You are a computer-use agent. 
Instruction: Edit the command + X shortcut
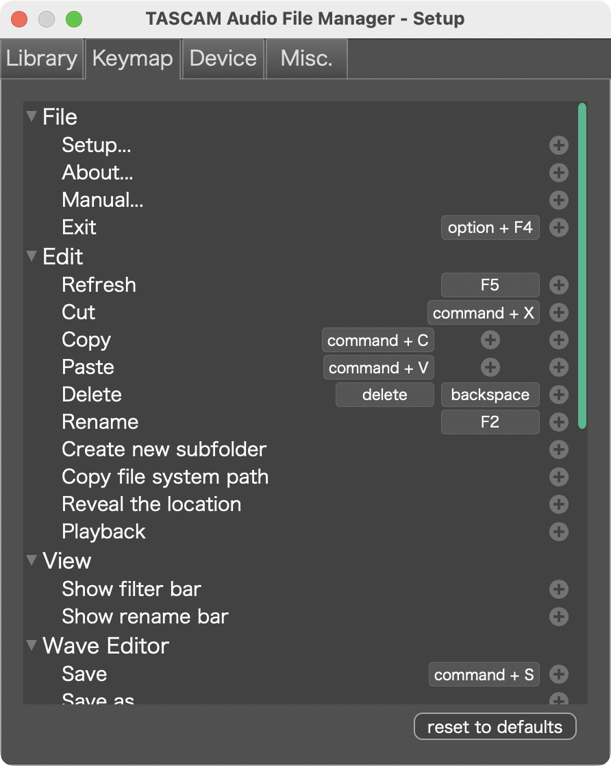(x=484, y=312)
